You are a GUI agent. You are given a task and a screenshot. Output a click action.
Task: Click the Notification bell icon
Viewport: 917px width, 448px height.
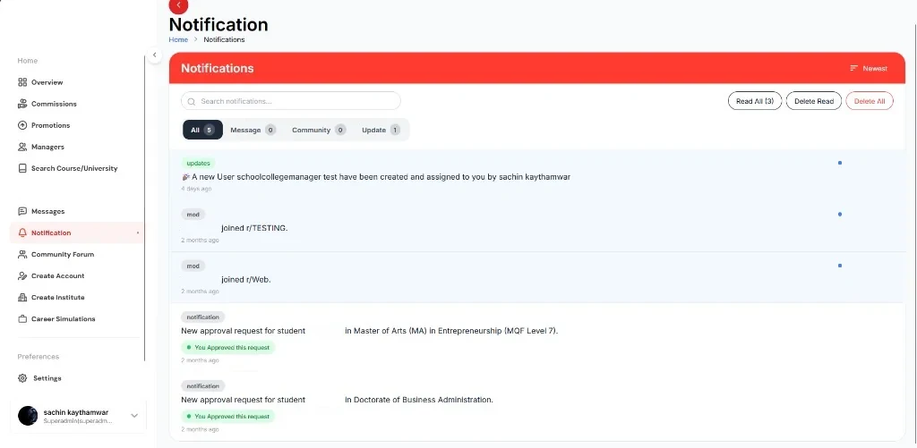click(x=22, y=233)
